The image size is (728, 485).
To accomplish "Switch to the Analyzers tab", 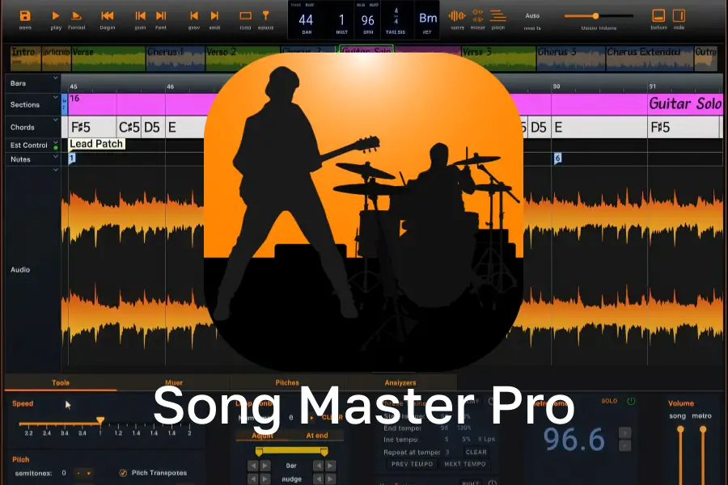I will [x=400, y=383].
